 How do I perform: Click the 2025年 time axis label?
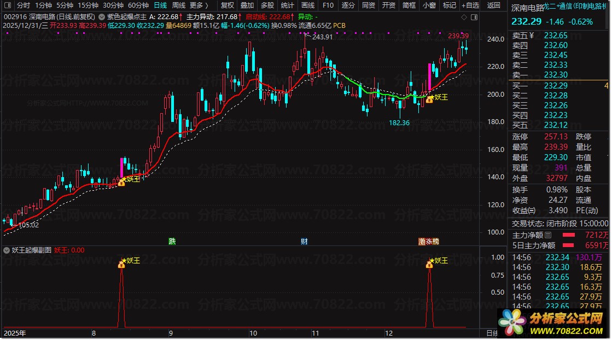[x=15, y=333]
